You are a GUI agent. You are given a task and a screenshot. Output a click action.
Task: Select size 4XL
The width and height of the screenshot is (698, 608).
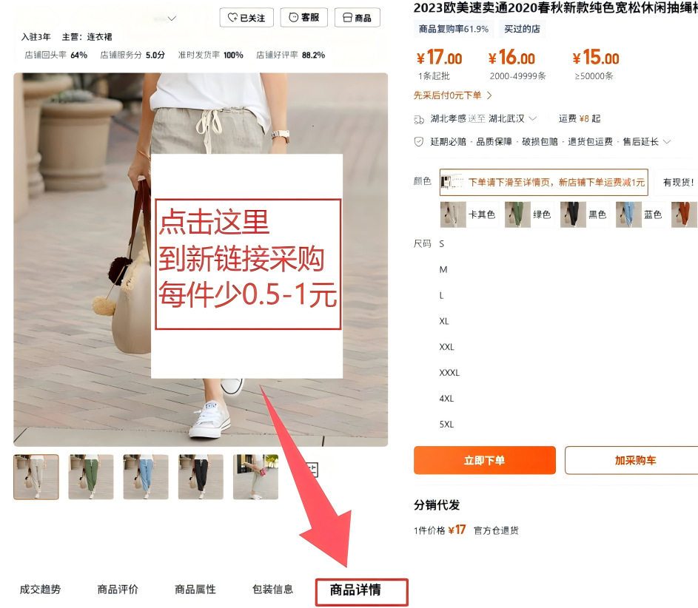click(x=446, y=399)
